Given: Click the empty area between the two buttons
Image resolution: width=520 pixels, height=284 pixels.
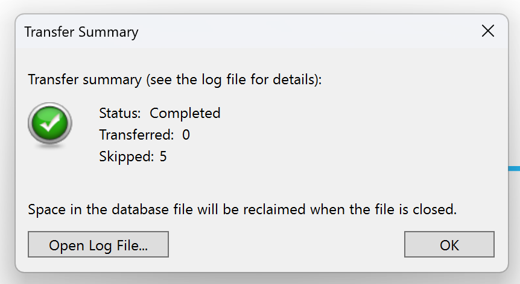Looking at the screenshot, I should click(287, 245).
